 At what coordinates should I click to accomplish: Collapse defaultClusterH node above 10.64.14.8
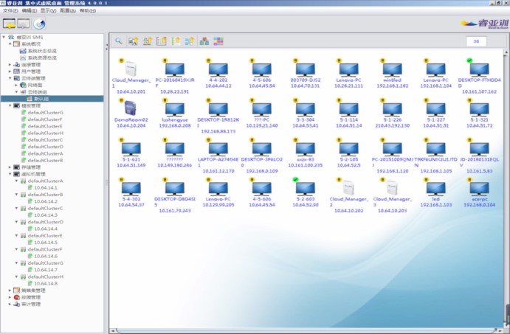coord(16,276)
